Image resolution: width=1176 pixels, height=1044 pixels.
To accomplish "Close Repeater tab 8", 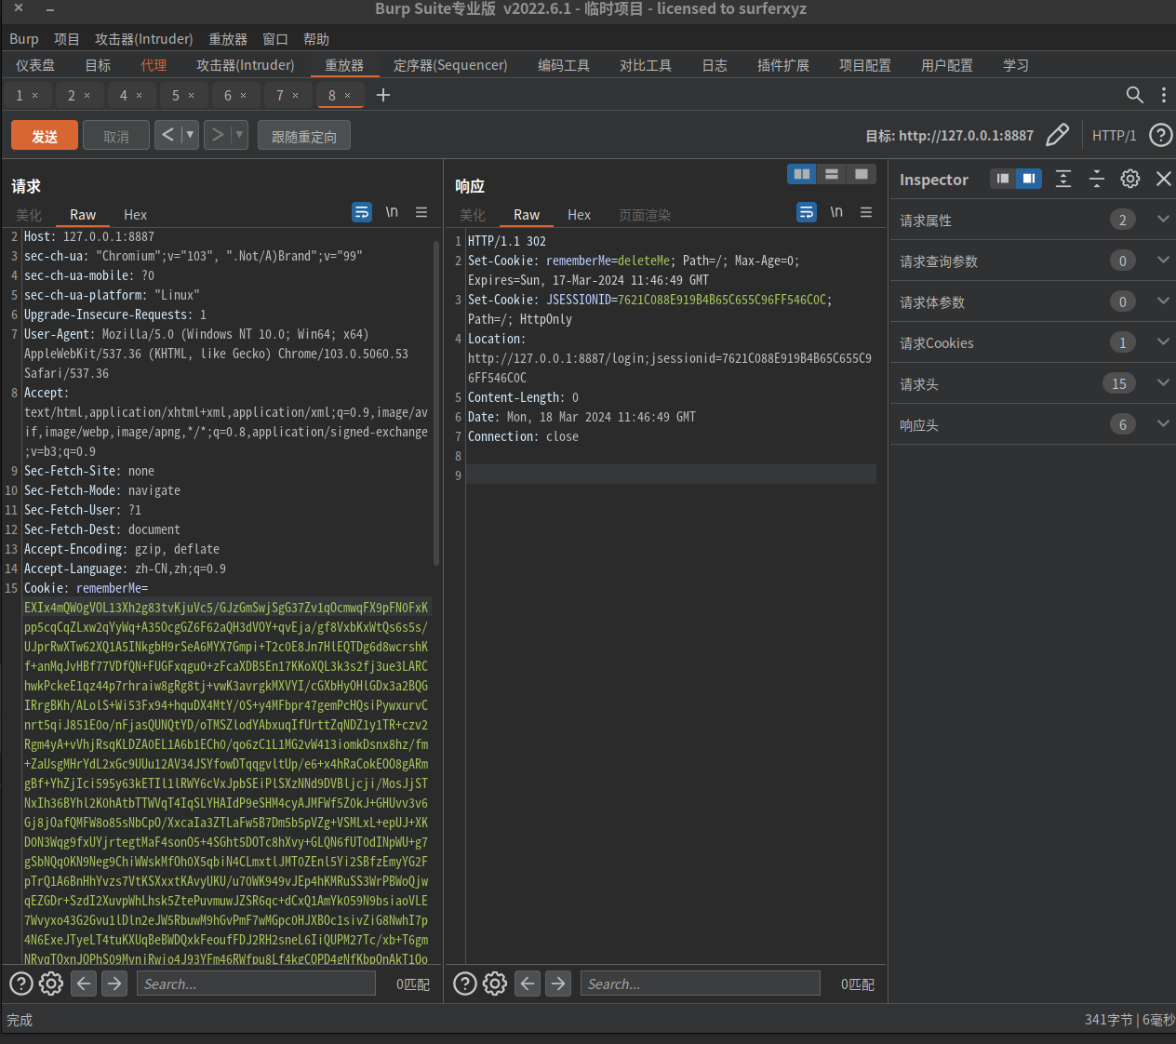I will 348,95.
